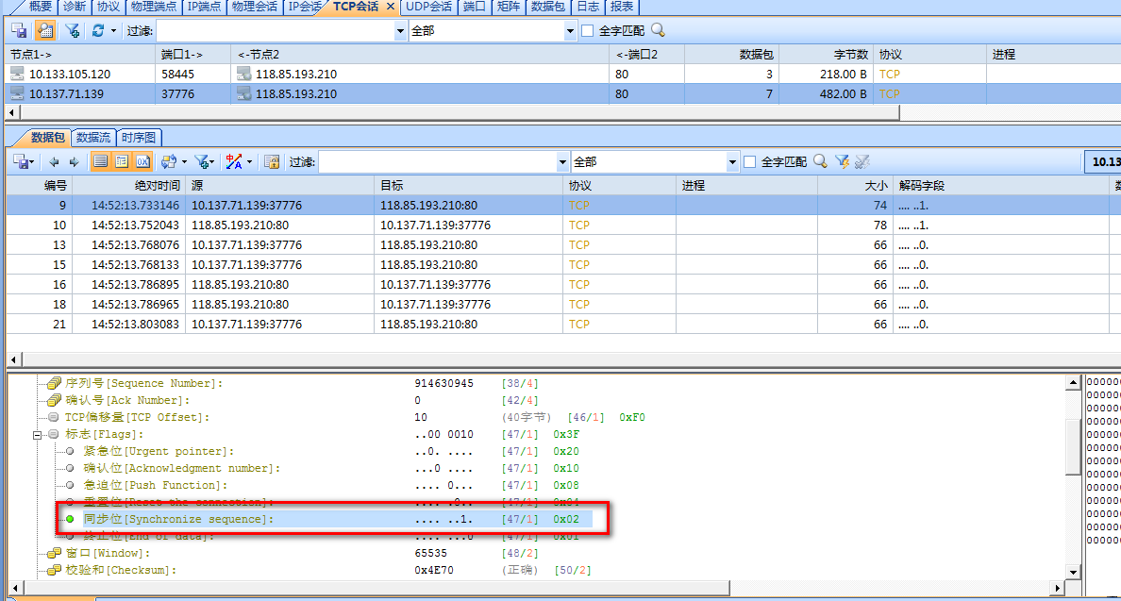Open the 时序图 tab
Screen dimensions: 1121x601
140,138
